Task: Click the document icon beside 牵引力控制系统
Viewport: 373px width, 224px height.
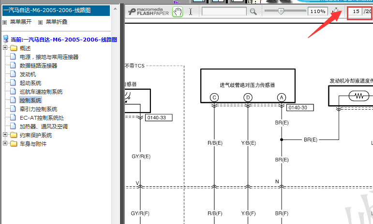Action: click(x=13, y=109)
